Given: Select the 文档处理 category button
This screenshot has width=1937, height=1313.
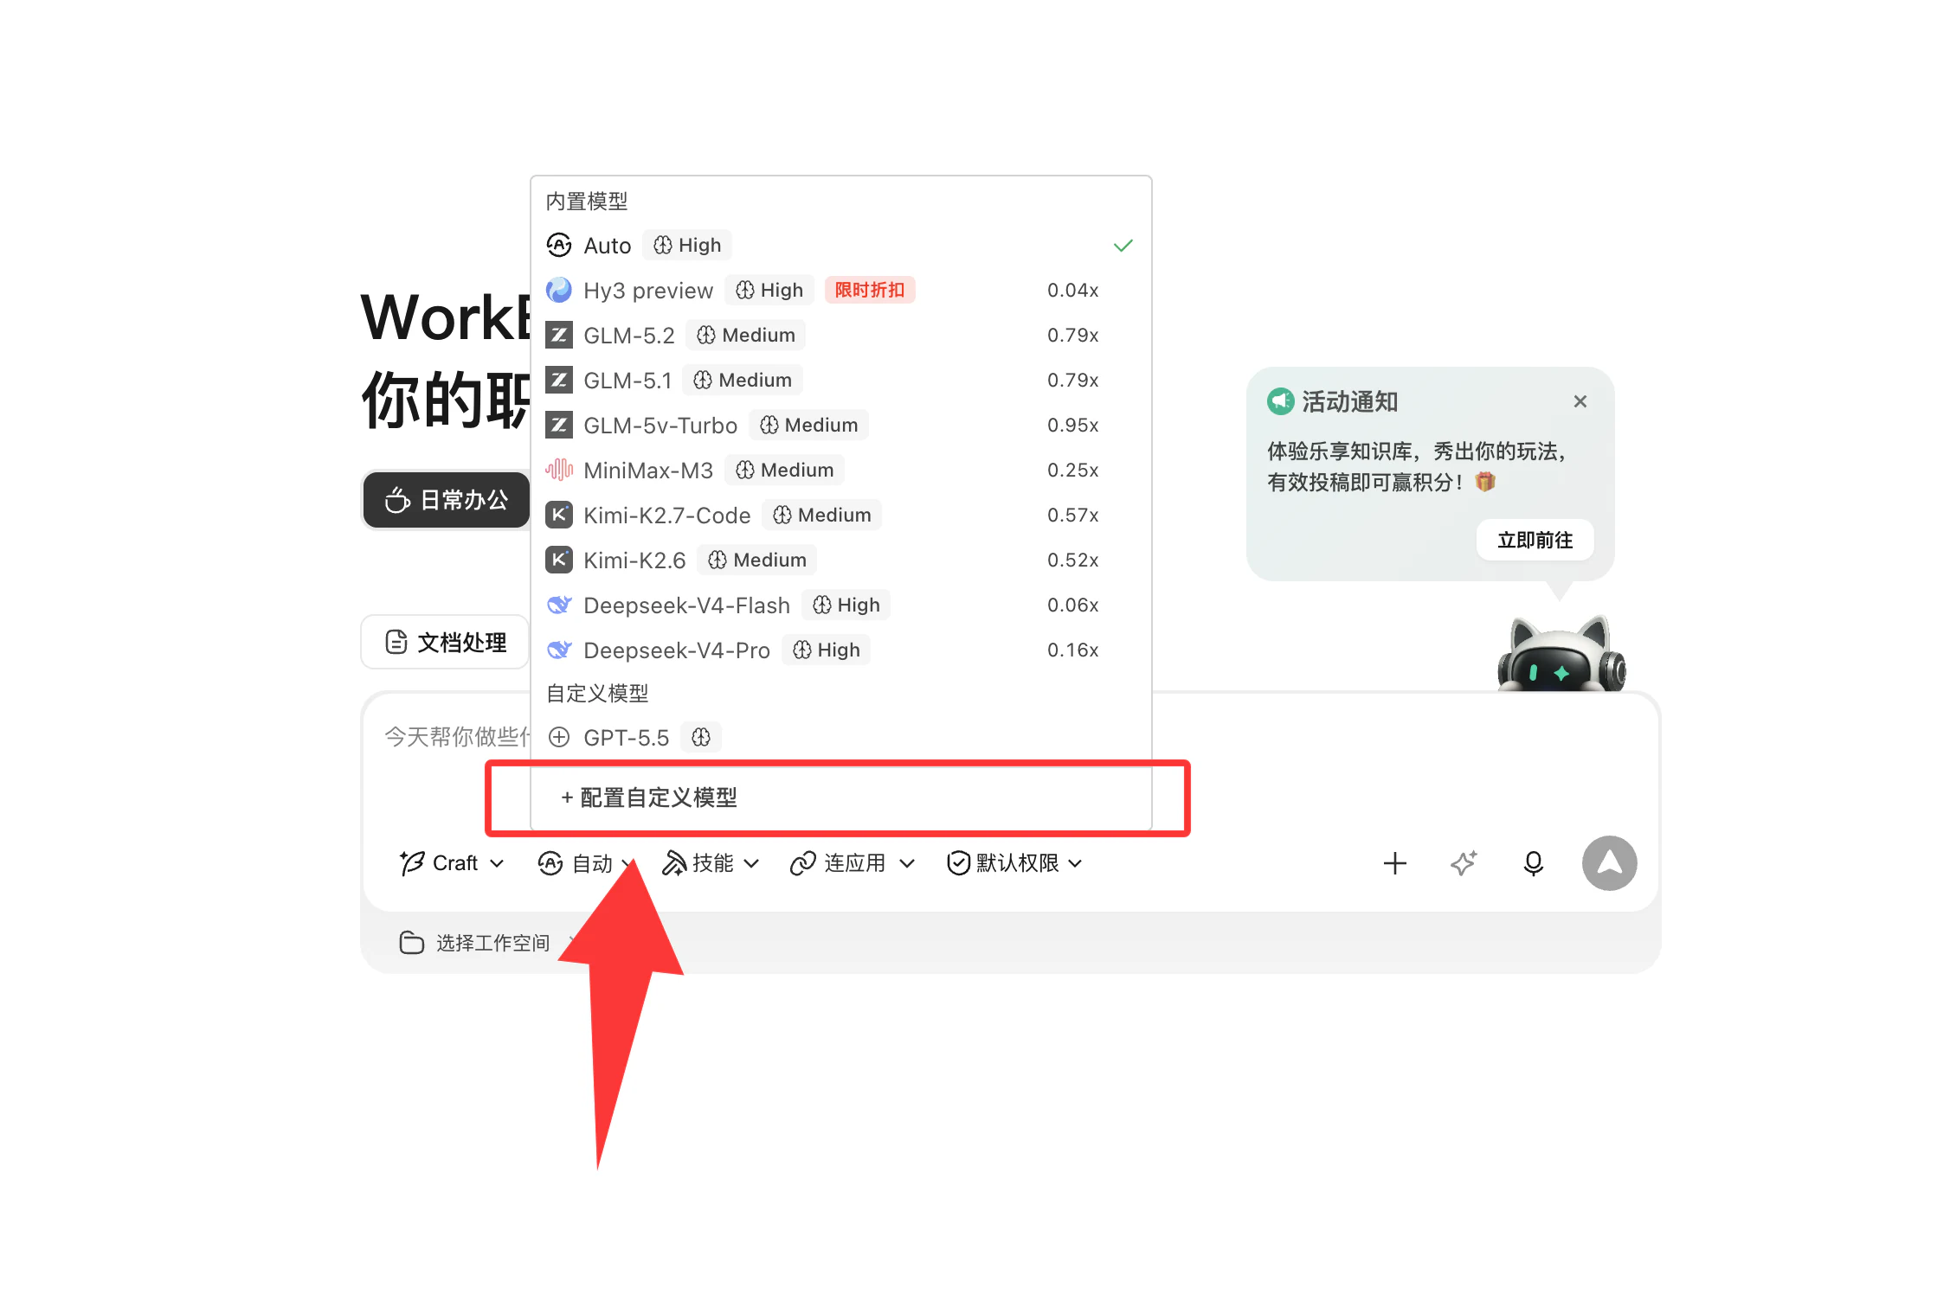Looking at the screenshot, I should 446,642.
